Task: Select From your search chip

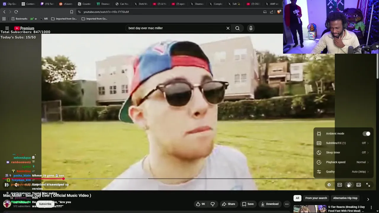Action: click(316, 198)
